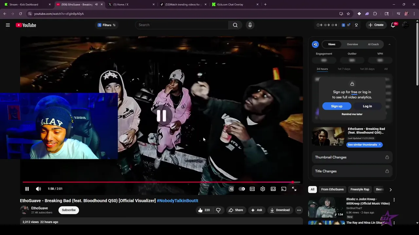Select the 1st 7 days period tab
The height and width of the screenshot is (235, 419).
tap(344, 69)
